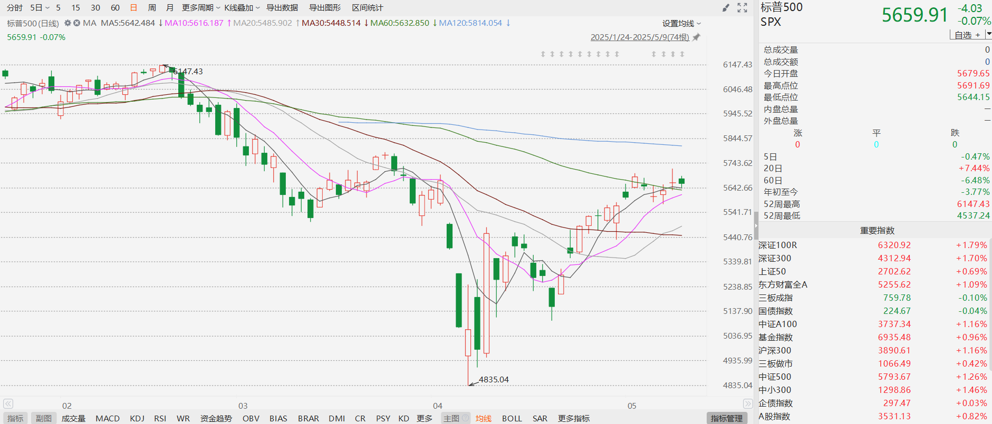Image resolution: width=992 pixels, height=424 pixels.
Task: Click the MA5:5642.484 legend value
Action: click(x=128, y=23)
